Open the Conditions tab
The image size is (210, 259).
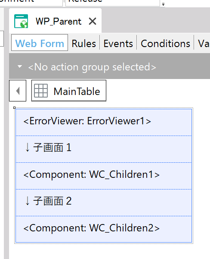tap(165, 44)
